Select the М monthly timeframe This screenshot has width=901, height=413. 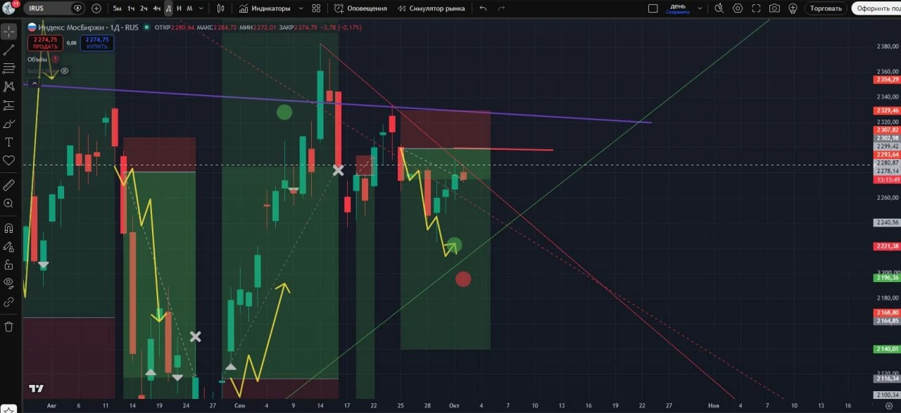pyautogui.click(x=189, y=8)
